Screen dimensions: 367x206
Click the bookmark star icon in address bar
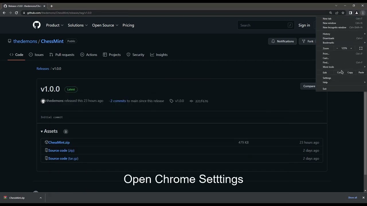click(343, 13)
